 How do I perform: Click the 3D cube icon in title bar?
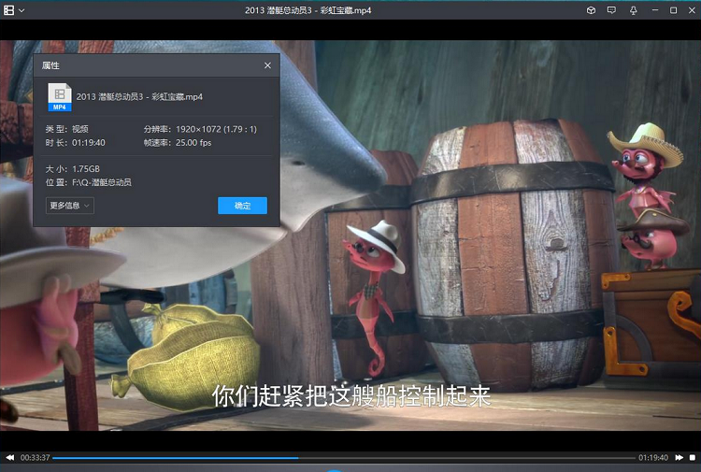click(x=591, y=10)
